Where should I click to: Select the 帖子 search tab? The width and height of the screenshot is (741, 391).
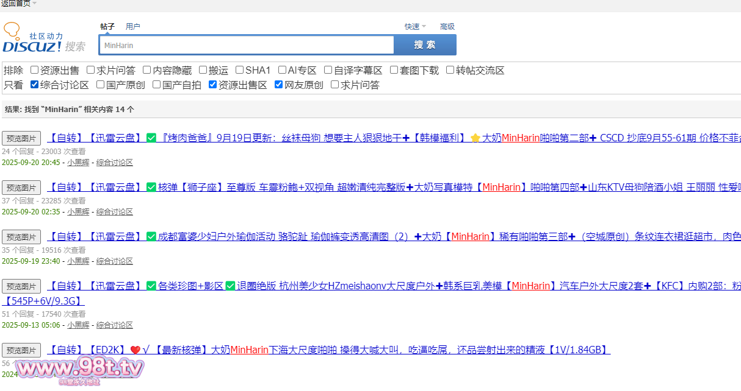point(107,27)
